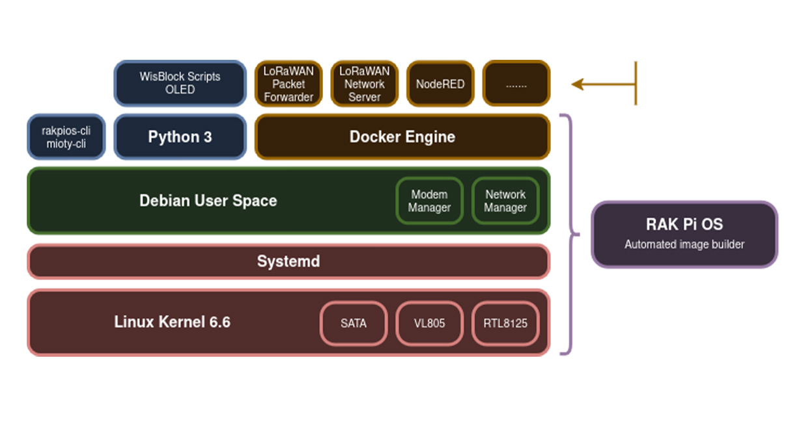Select the rakpios-cli mioty-cli block
Image resolution: width=801 pixels, height=425 pixels.
pyautogui.click(x=66, y=137)
